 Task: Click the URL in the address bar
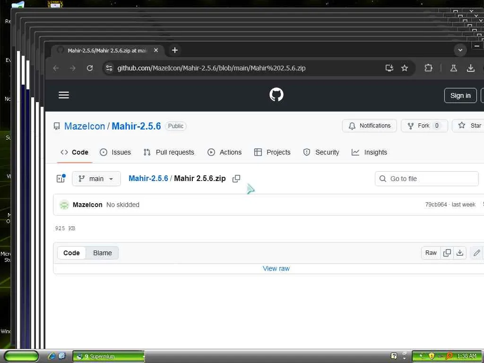[211, 68]
